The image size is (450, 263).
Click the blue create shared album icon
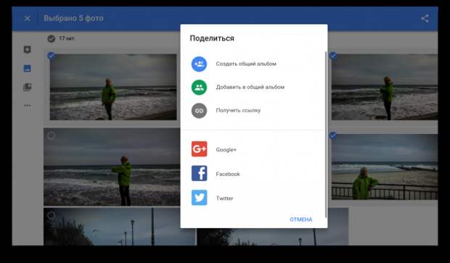[199, 64]
